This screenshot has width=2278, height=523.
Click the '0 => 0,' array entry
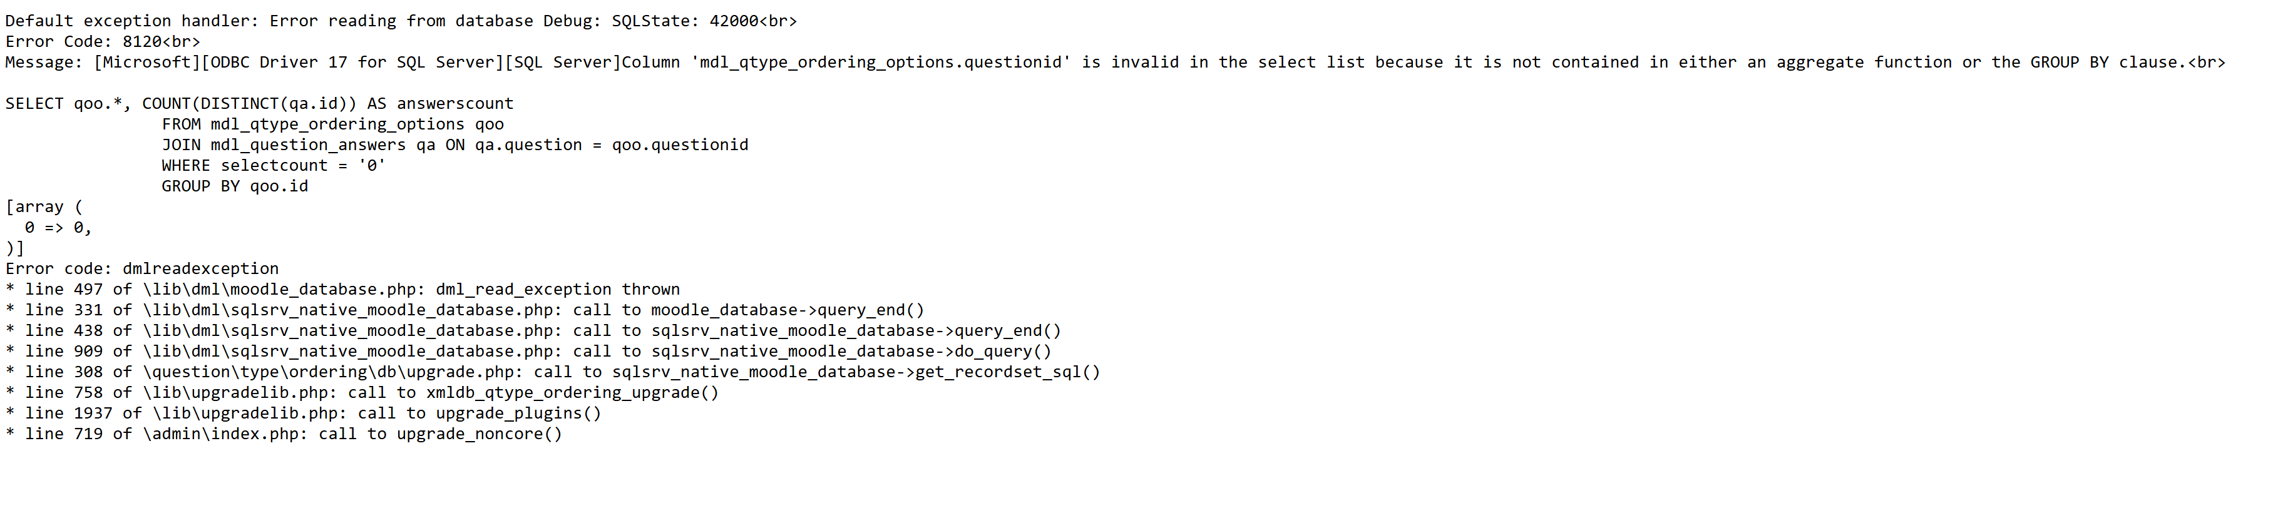(58, 228)
